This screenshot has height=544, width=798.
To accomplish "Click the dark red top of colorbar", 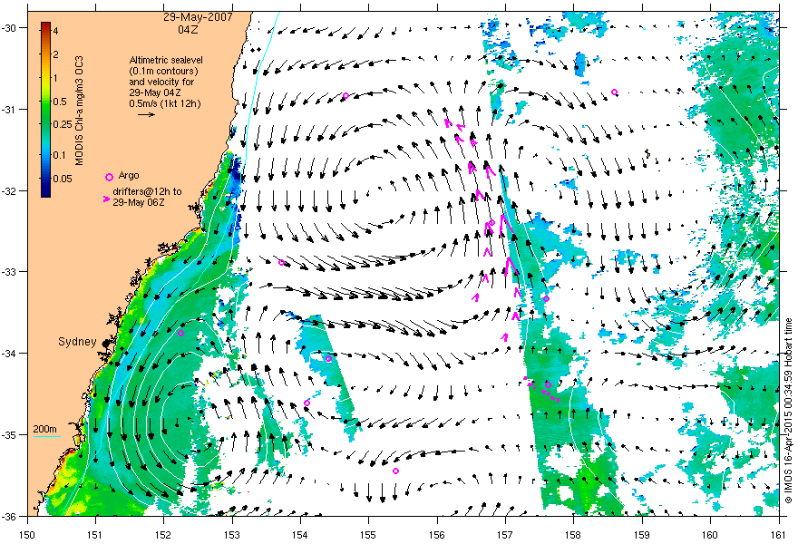I will click(45, 25).
